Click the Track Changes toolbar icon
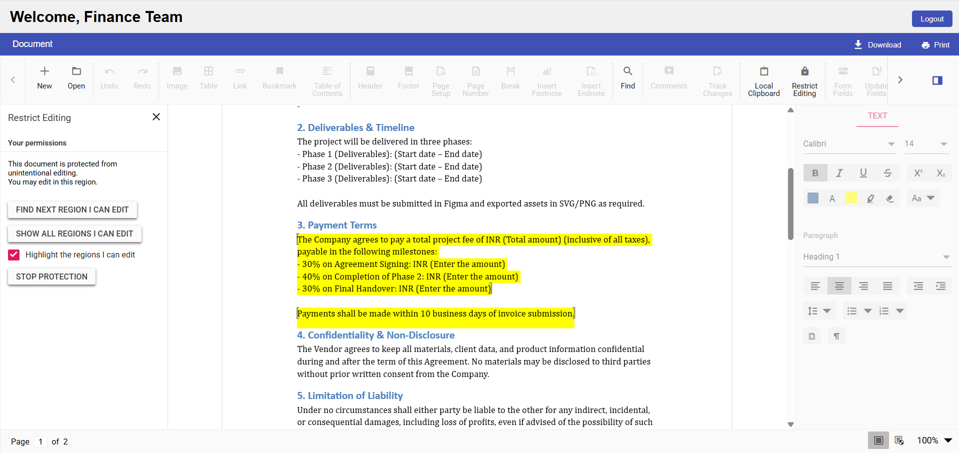The height and width of the screenshot is (453, 959). coord(717,81)
